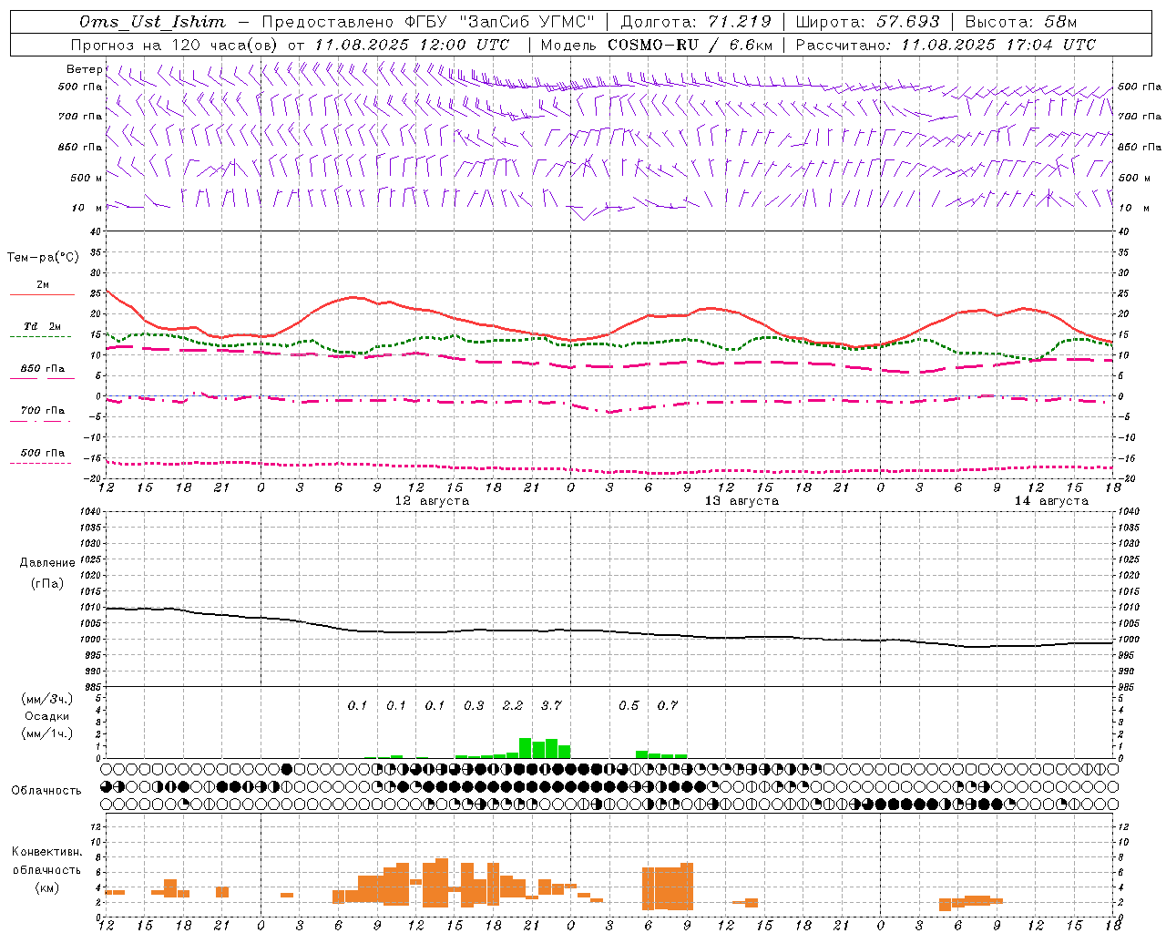Image resolution: width=1166 pixels, height=933 pixels.
Task: Click the (гПа) pressure unit label
Action: 47,583
